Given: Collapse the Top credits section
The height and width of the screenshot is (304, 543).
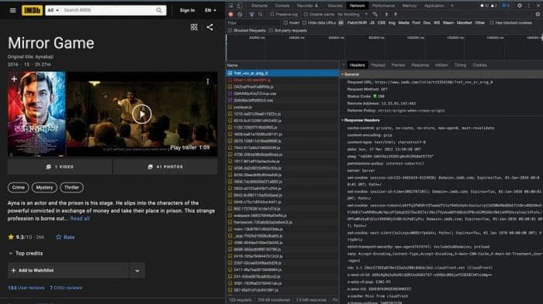Looking at the screenshot, I should (x=26, y=254).
